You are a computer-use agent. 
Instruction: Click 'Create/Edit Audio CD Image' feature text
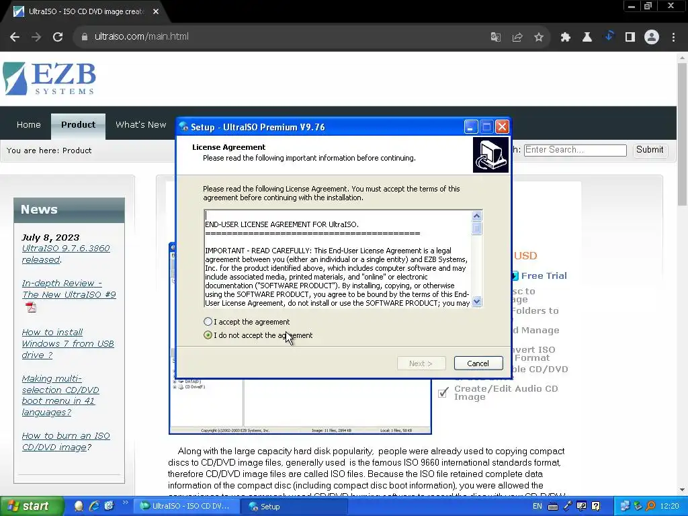(x=506, y=392)
